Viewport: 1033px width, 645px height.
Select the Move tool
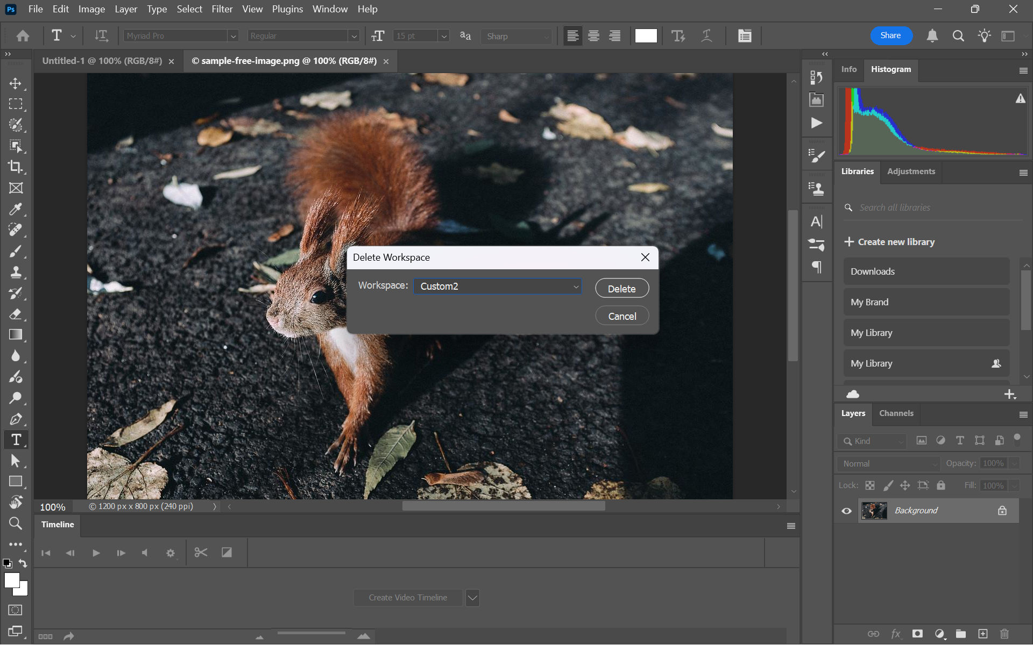point(16,83)
